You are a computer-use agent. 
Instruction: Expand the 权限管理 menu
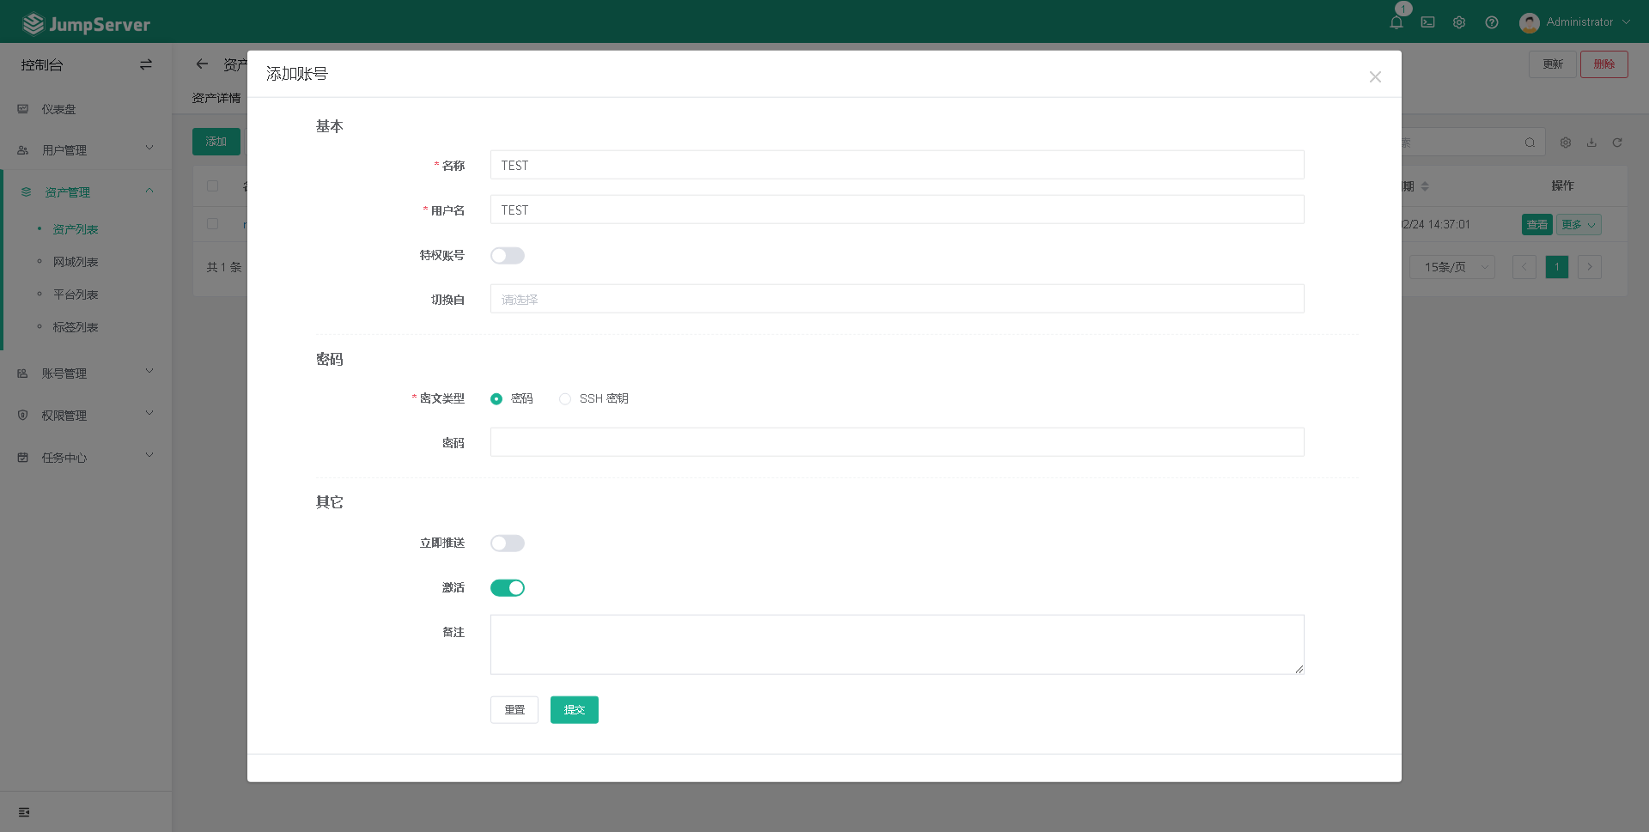point(86,416)
